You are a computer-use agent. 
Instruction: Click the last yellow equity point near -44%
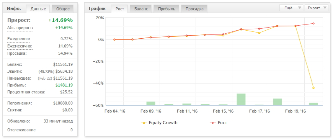(313, 88)
